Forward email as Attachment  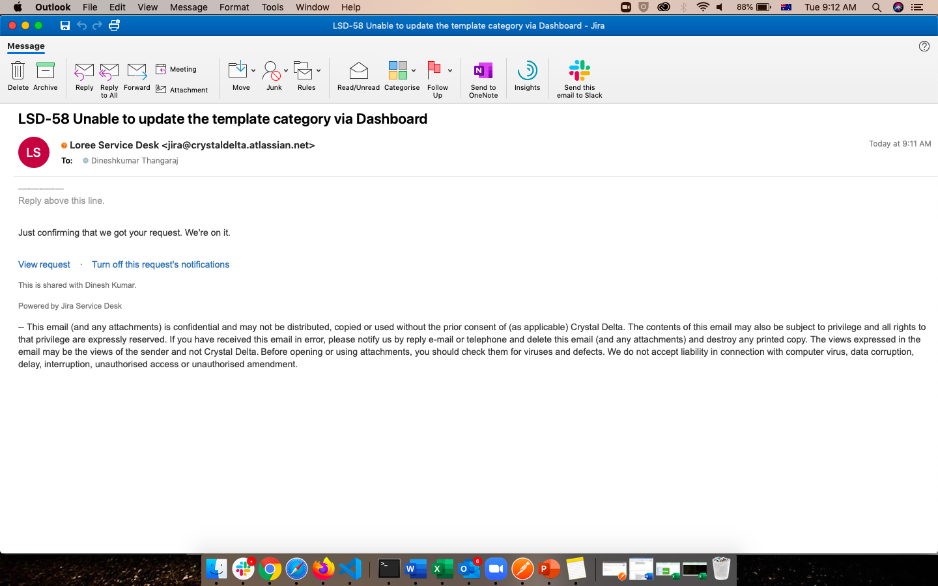[x=182, y=90]
